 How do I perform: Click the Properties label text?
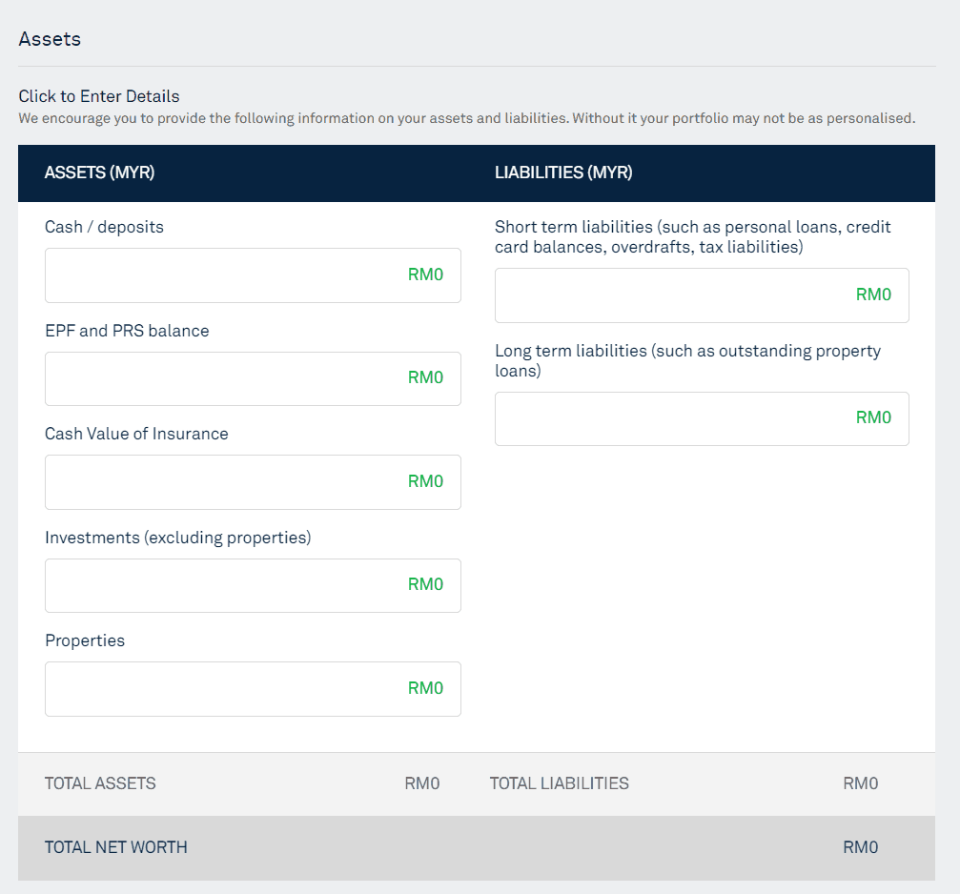pos(85,640)
